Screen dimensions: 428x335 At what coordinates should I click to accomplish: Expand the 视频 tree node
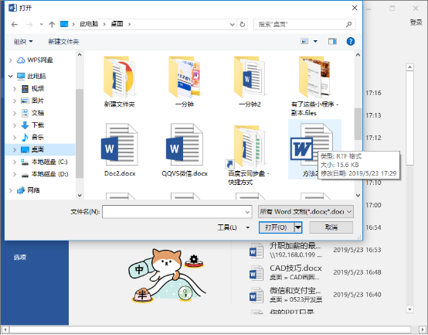15,88
